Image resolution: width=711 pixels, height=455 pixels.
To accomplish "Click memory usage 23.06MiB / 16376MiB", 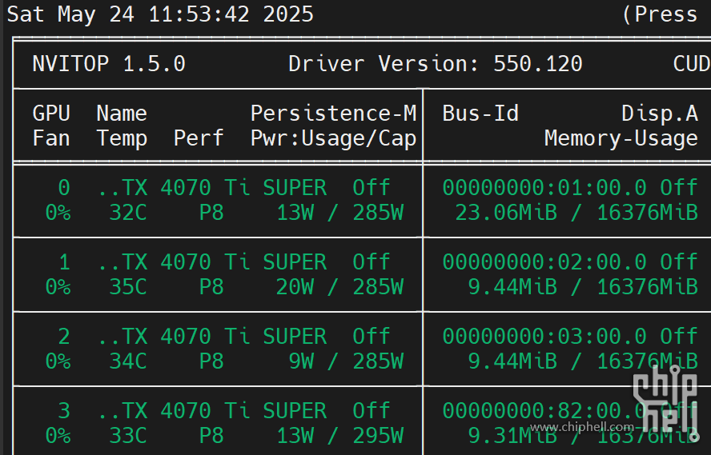I will tap(576, 213).
